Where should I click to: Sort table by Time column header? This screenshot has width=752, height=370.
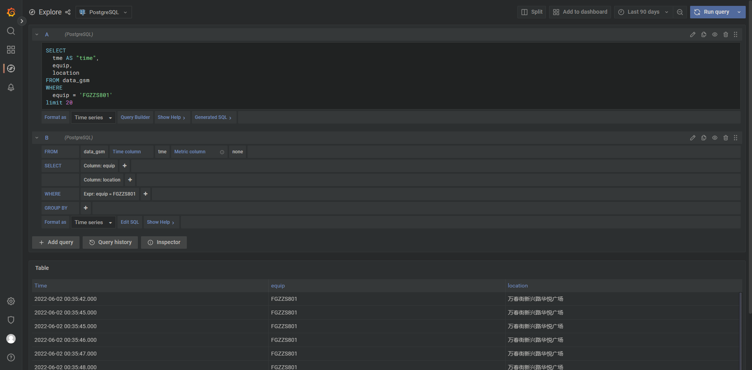41,286
